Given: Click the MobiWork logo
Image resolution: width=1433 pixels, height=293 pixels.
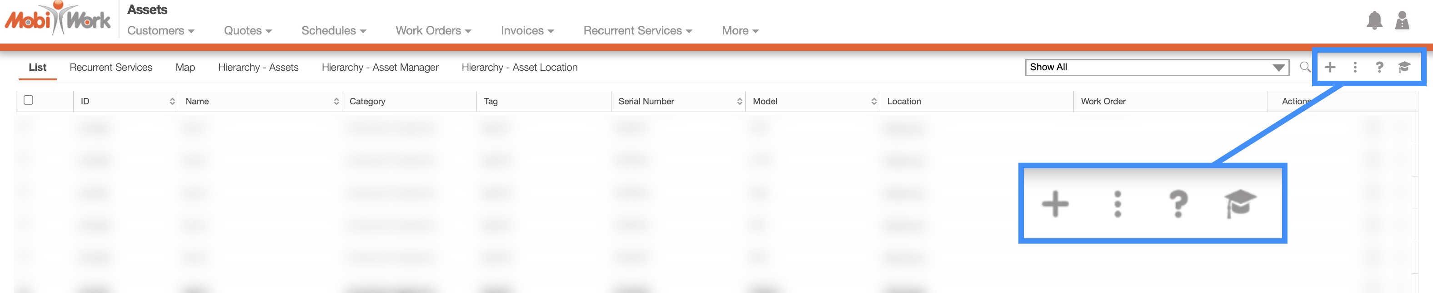Looking at the screenshot, I should click(x=58, y=19).
